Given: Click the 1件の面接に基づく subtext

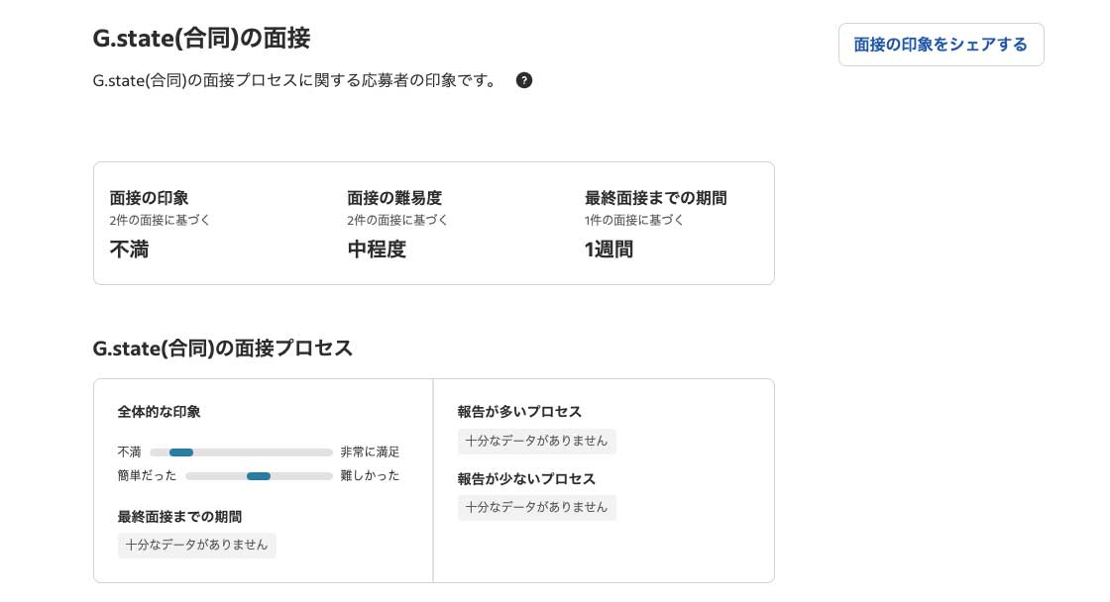Looking at the screenshot, I should pos(634,221).
